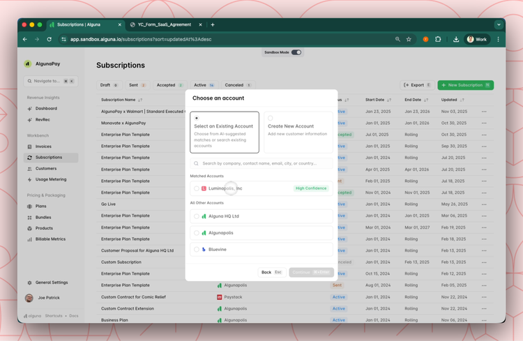Open the Accepted subscriptions tab
This screenshot has height=341, width=523.
(x=170, y=85)
